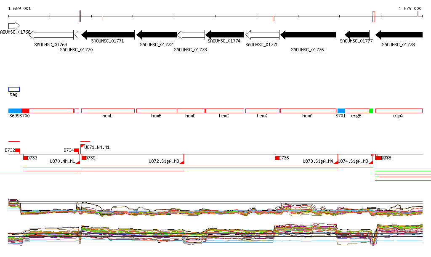Viewport: 431px width, 257px height.
Task: Click the hemA feature rectangle
Action: click(x=308, y=111)
